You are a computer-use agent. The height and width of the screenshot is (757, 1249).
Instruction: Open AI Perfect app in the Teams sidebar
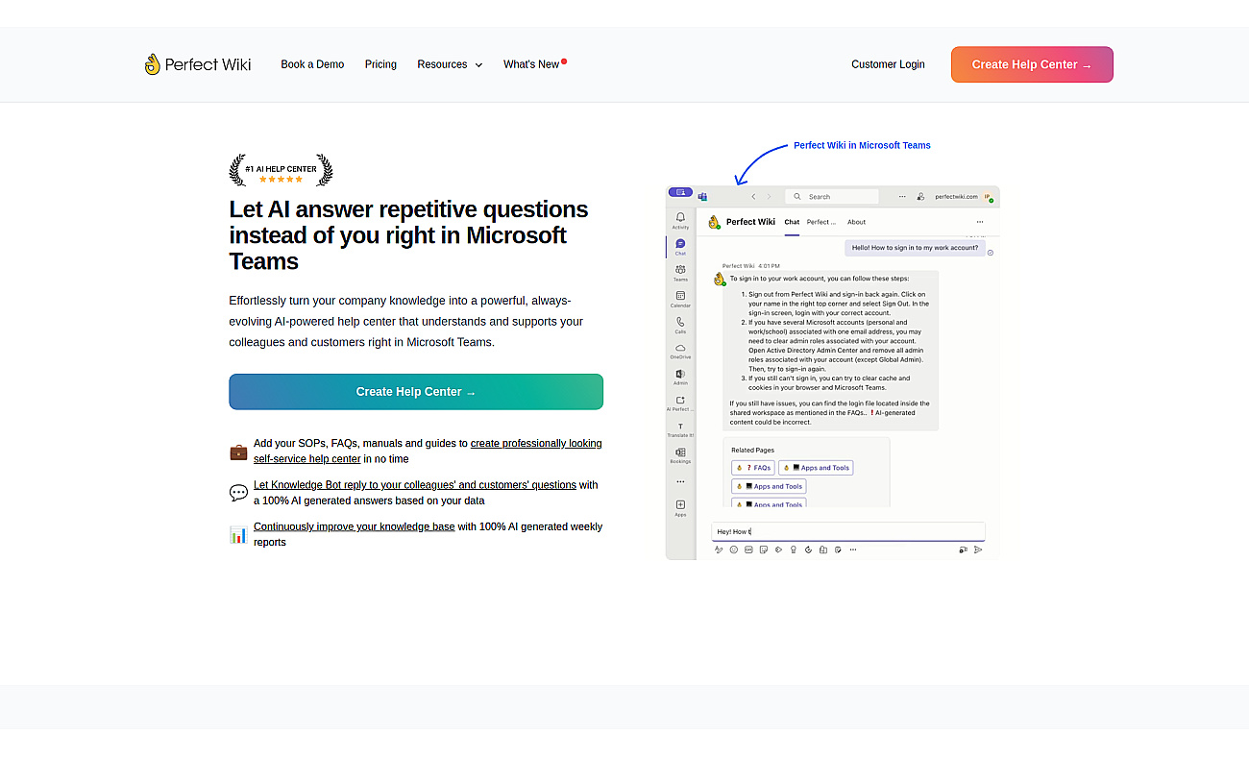680,403
